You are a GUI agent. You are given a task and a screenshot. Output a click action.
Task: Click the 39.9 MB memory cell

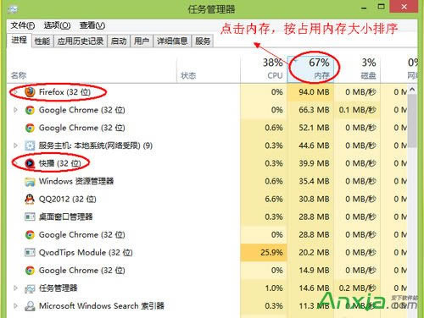click(x=310, y=163)
